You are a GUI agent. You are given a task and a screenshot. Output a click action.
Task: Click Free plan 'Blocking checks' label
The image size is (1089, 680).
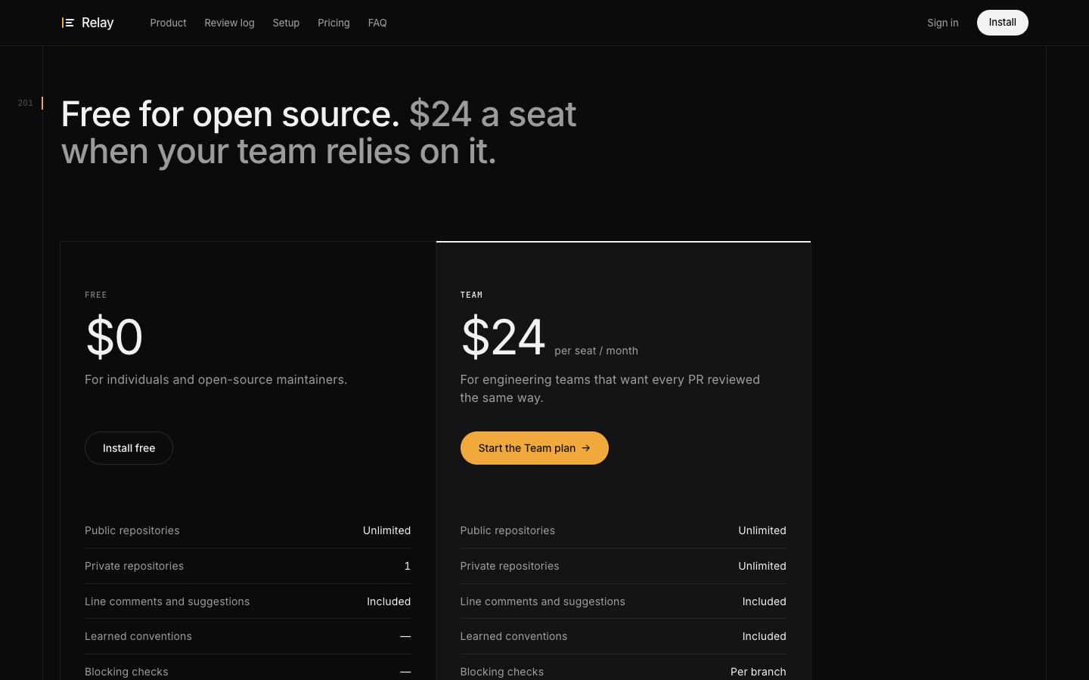(x=126, y=672)
